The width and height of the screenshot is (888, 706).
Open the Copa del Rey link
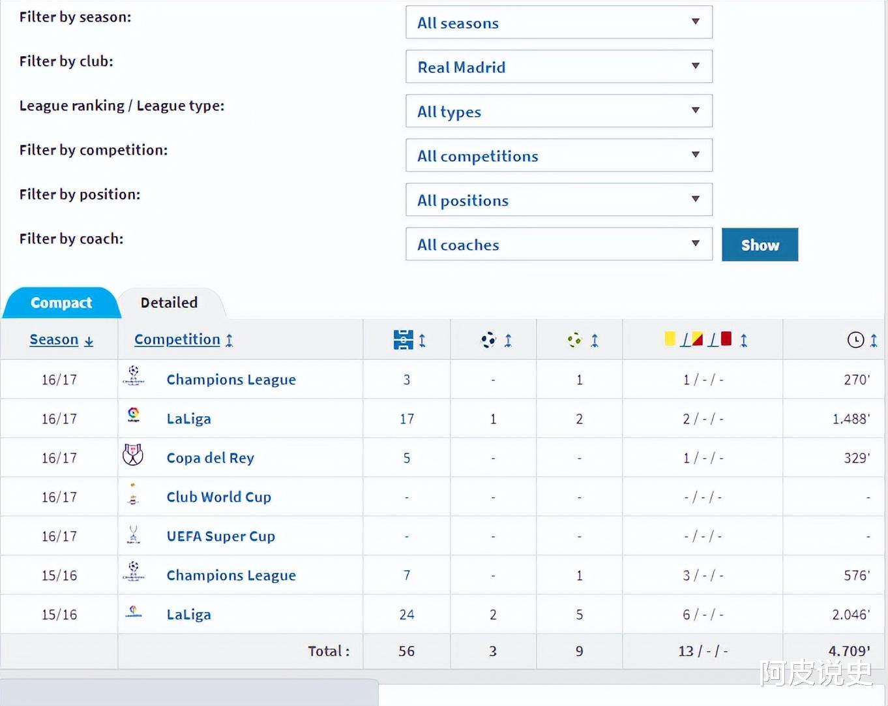coord(211,458)
